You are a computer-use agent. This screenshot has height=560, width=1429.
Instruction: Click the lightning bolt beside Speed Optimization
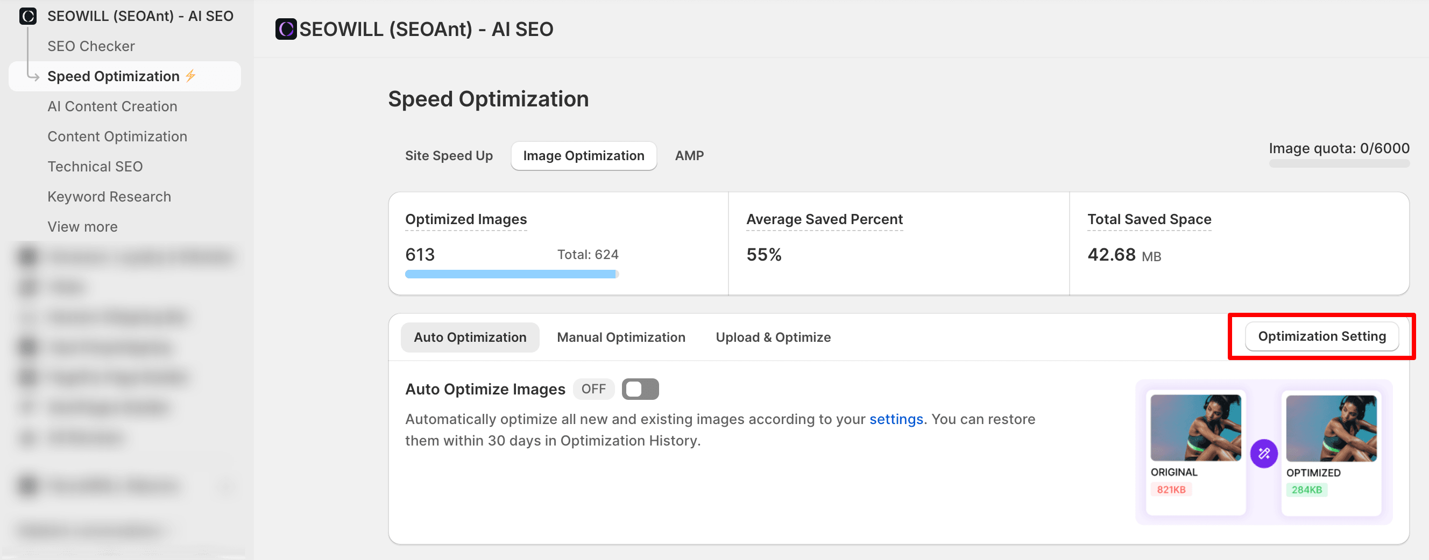tap(191, 76)
